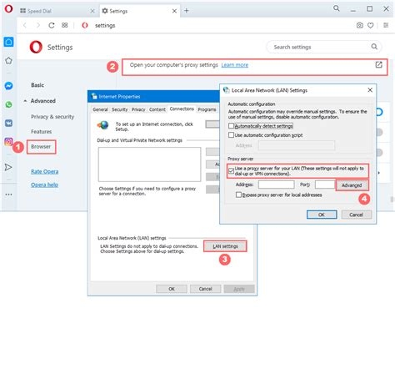Switch to the Speed Dial tab

56,11
